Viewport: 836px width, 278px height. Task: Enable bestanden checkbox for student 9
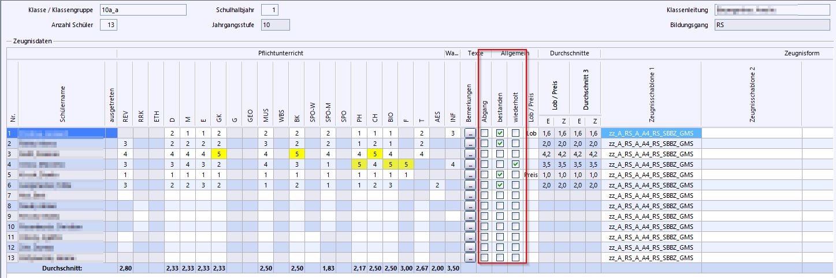click(x=500, y=216)
